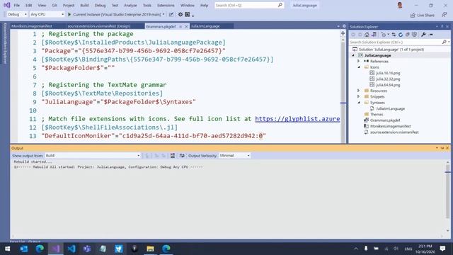This screenshot has height=255, width=453.
Task: Click the split editor plus icon
Action: click(x=343, y=34)
